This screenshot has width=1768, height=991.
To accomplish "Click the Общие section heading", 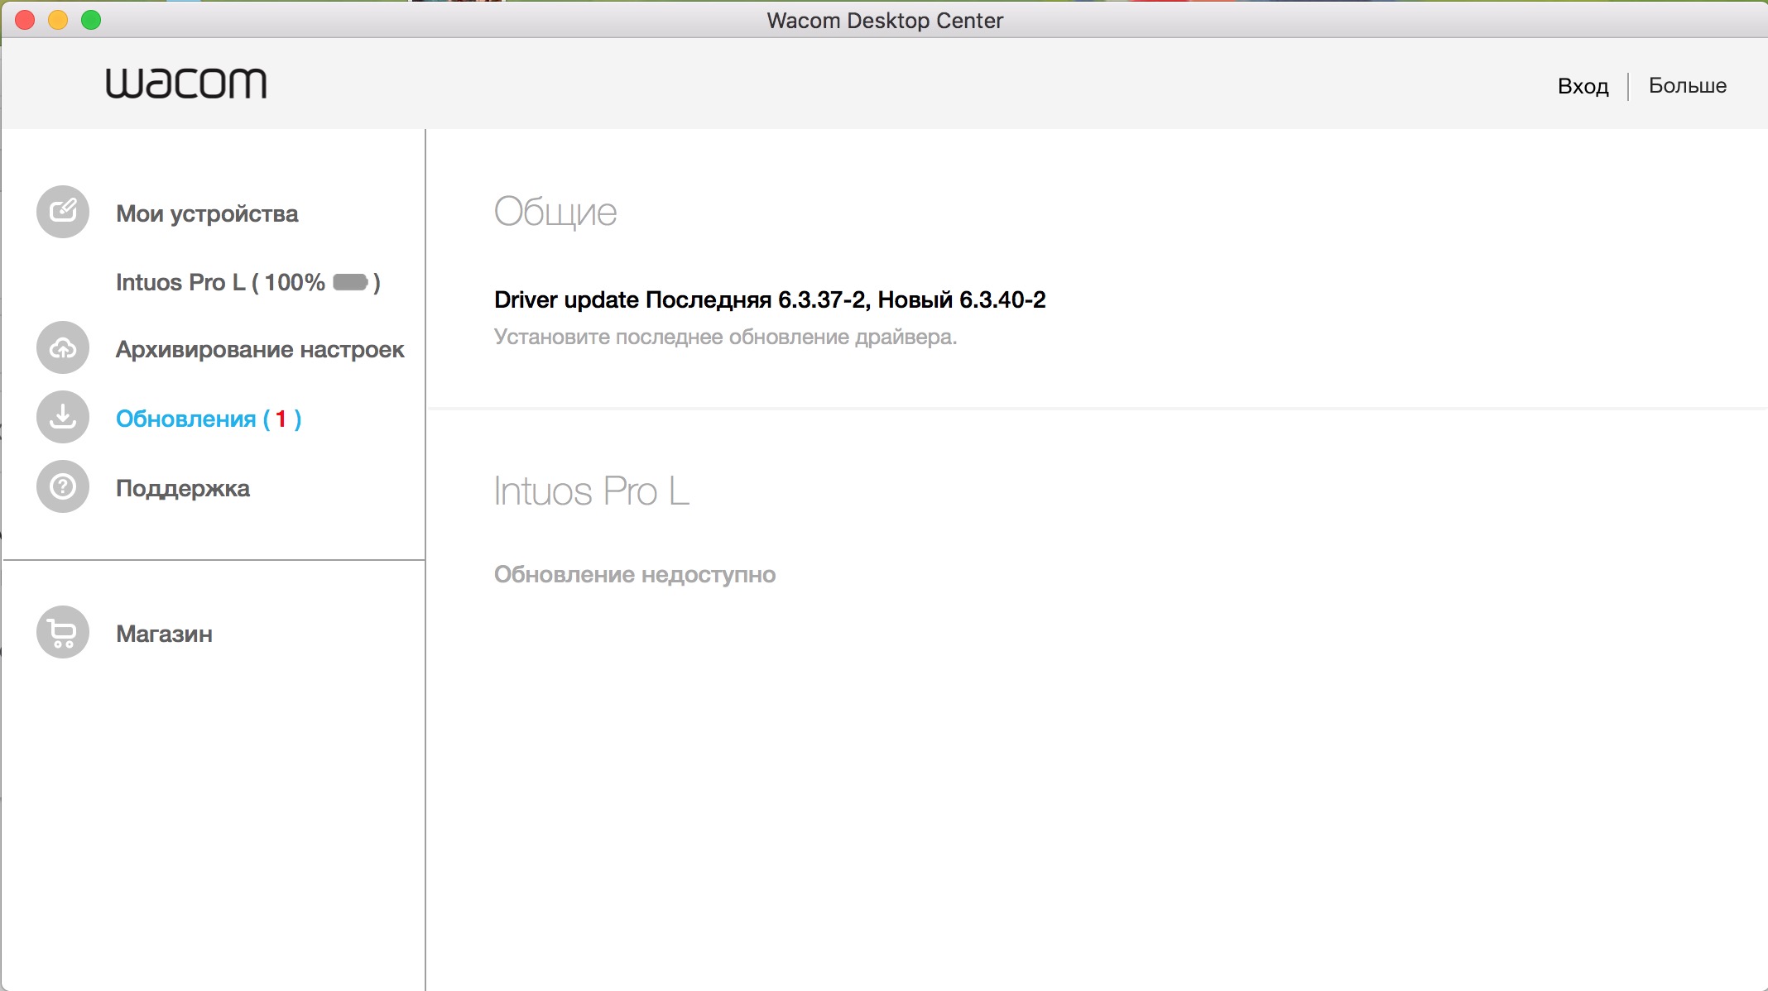I will [555, 213].
